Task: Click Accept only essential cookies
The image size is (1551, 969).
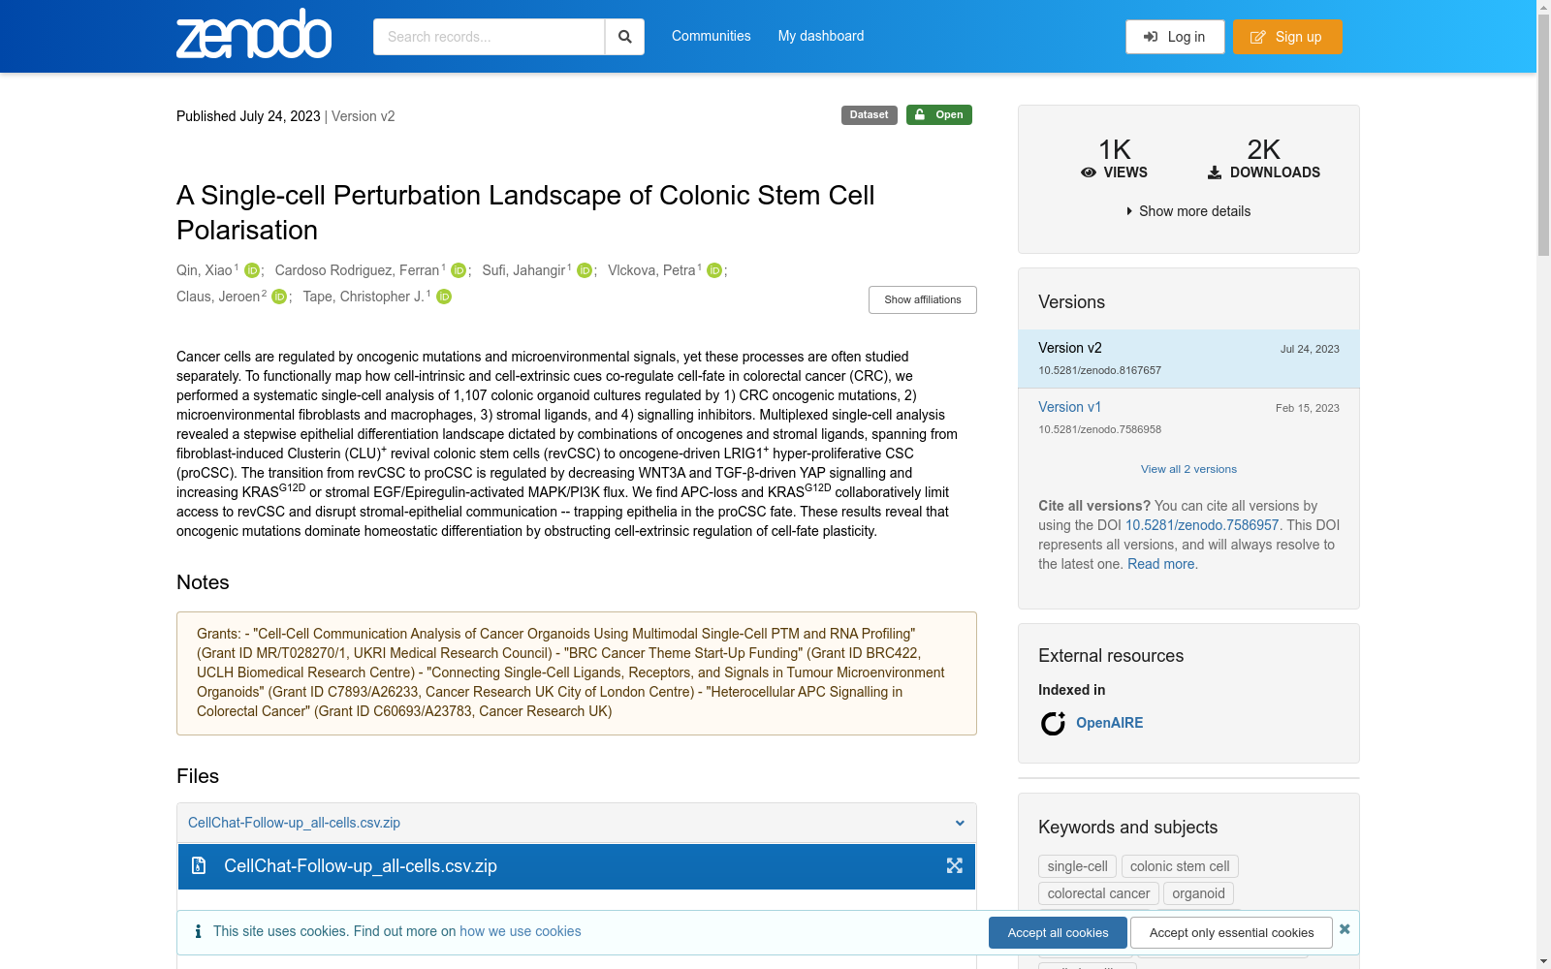Action: pyautogui.click(x=1231, y=932)
